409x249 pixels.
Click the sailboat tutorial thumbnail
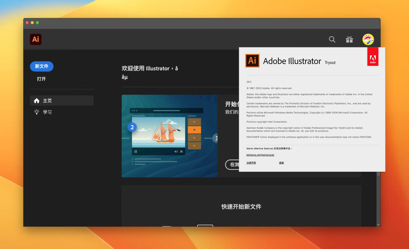coord(170,136)
